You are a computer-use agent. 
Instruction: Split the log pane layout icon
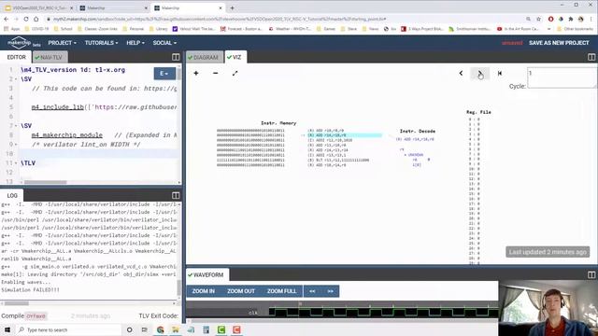pyautogui.click(x=176, y=195)
